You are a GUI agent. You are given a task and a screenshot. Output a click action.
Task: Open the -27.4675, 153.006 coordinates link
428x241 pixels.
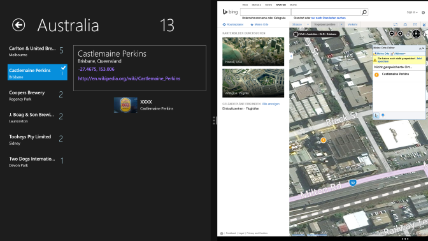96,69
